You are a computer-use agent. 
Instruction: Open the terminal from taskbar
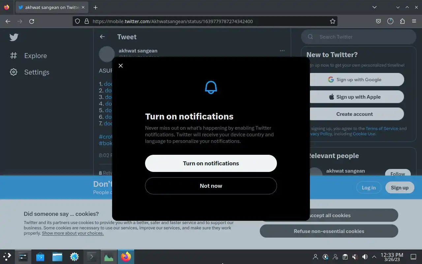coord(92,256)
